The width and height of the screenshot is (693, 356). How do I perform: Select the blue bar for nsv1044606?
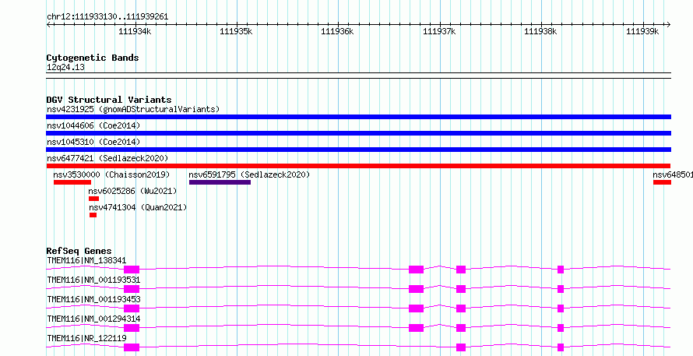[358, 133]
